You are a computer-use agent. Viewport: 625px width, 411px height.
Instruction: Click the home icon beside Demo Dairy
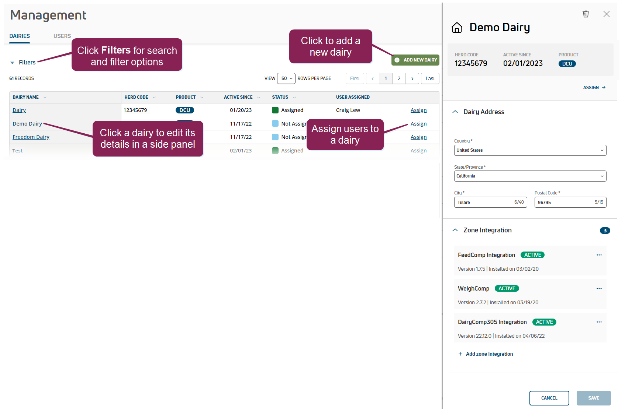coord(457,28)
